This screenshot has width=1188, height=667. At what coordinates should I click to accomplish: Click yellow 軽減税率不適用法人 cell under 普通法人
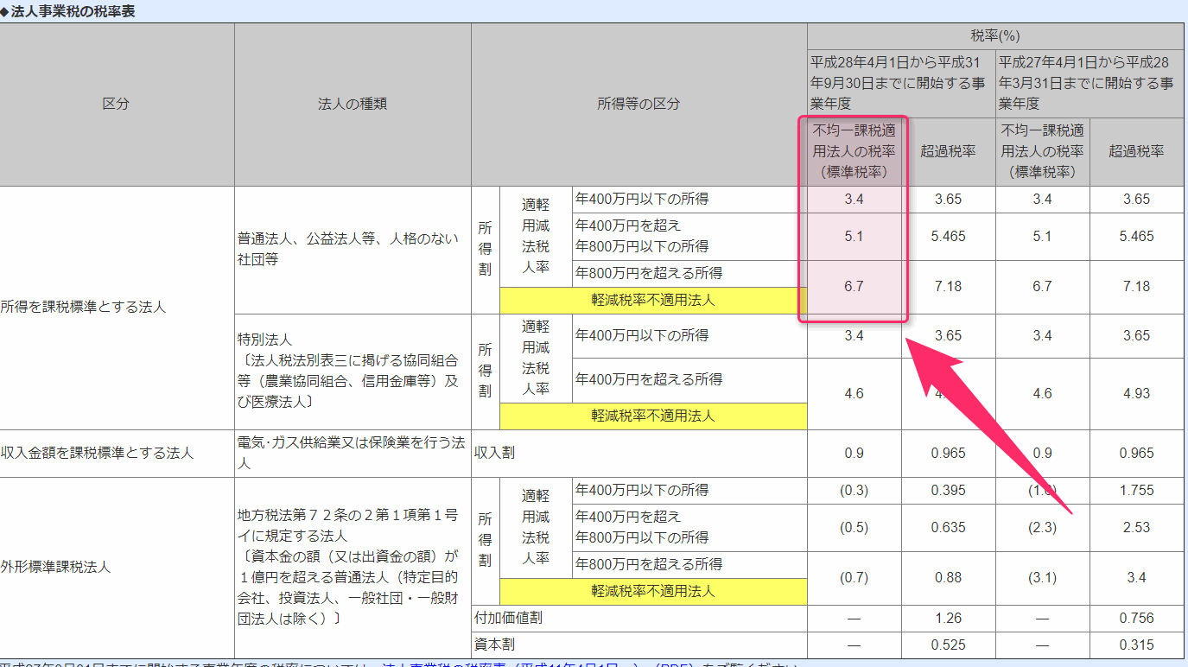point(652,301)
